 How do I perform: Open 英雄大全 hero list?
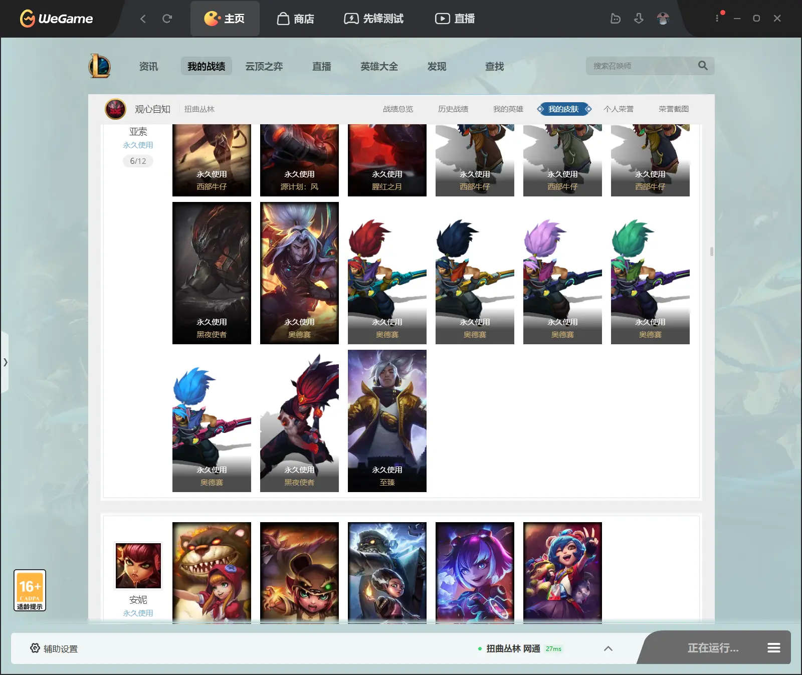tap(379, 66)
